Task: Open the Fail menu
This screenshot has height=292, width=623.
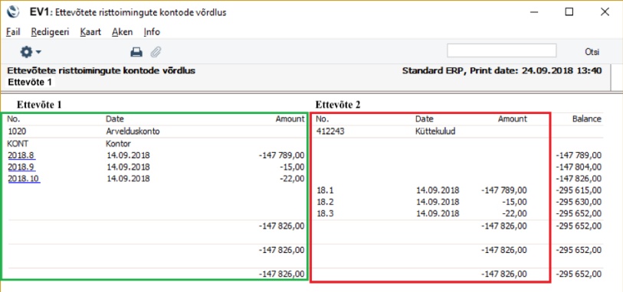Action: click(13, 32)
